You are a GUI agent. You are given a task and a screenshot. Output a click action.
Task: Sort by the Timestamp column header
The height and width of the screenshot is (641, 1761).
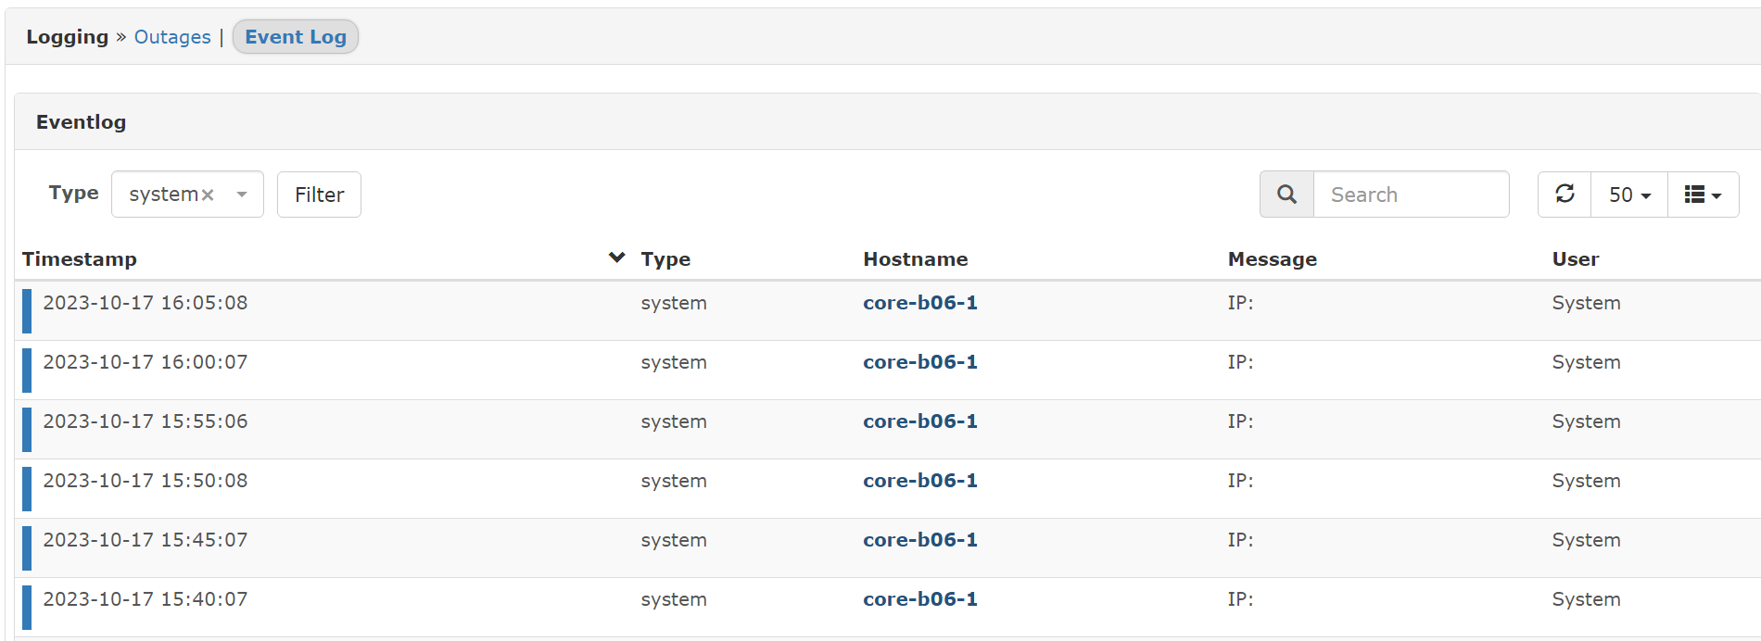click(80, 259)
